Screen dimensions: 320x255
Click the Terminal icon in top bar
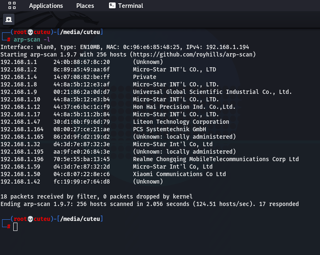112,6
